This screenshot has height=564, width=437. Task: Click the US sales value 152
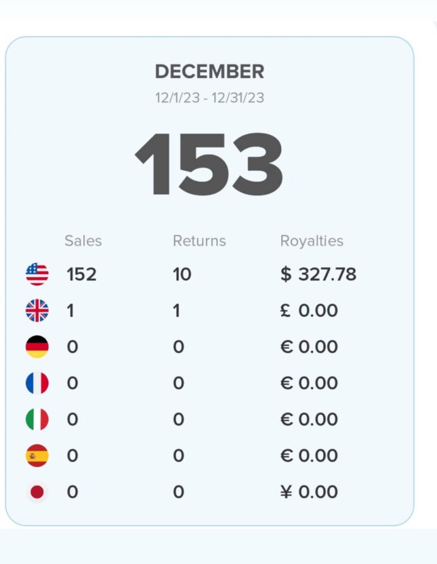click(81, 274)
